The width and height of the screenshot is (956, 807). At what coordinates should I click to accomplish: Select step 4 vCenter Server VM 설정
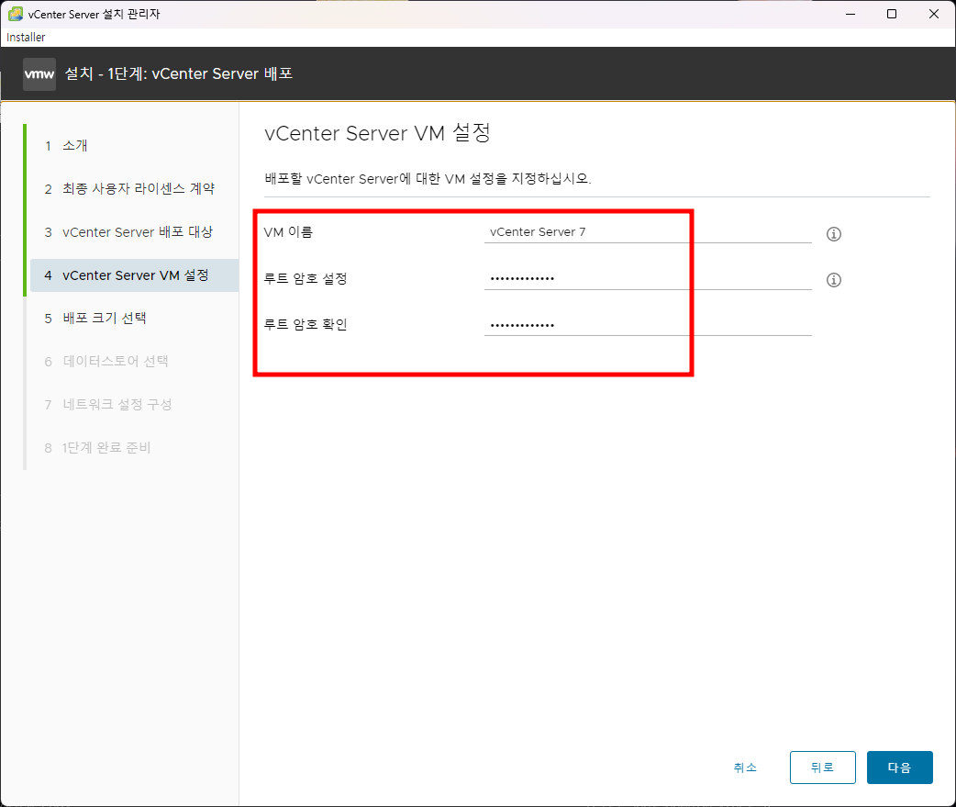(134, 275)
